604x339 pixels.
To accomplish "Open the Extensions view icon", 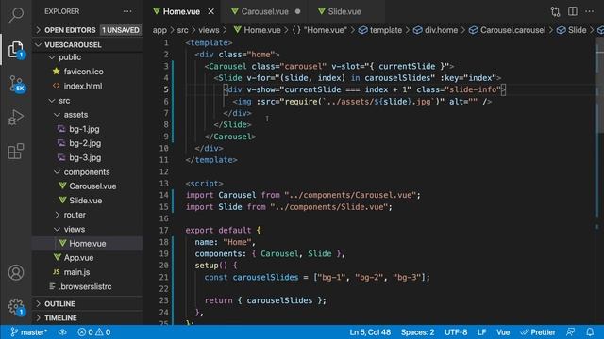I will (x=16, y=151).
